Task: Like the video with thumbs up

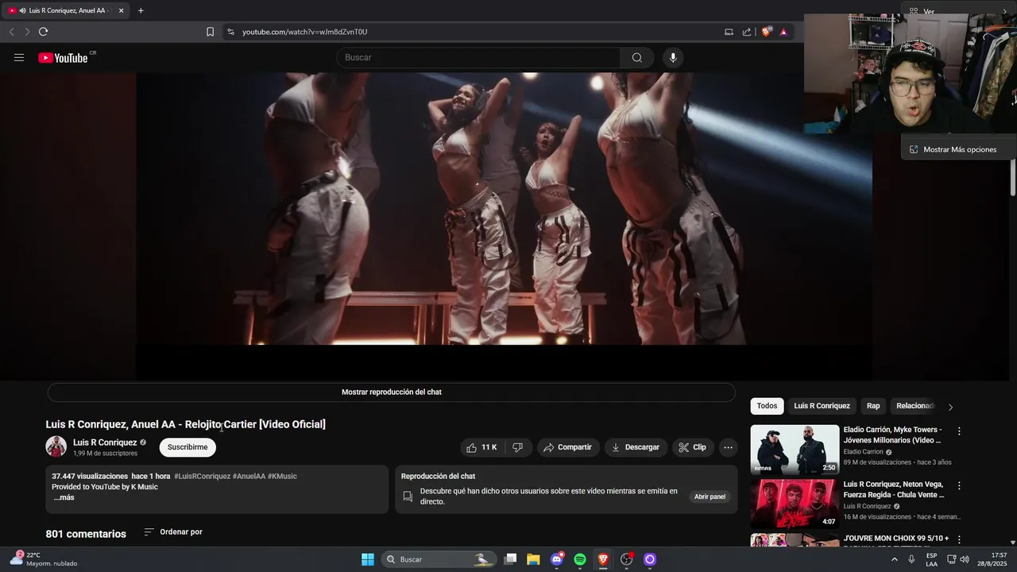Action: pos(481,447)
